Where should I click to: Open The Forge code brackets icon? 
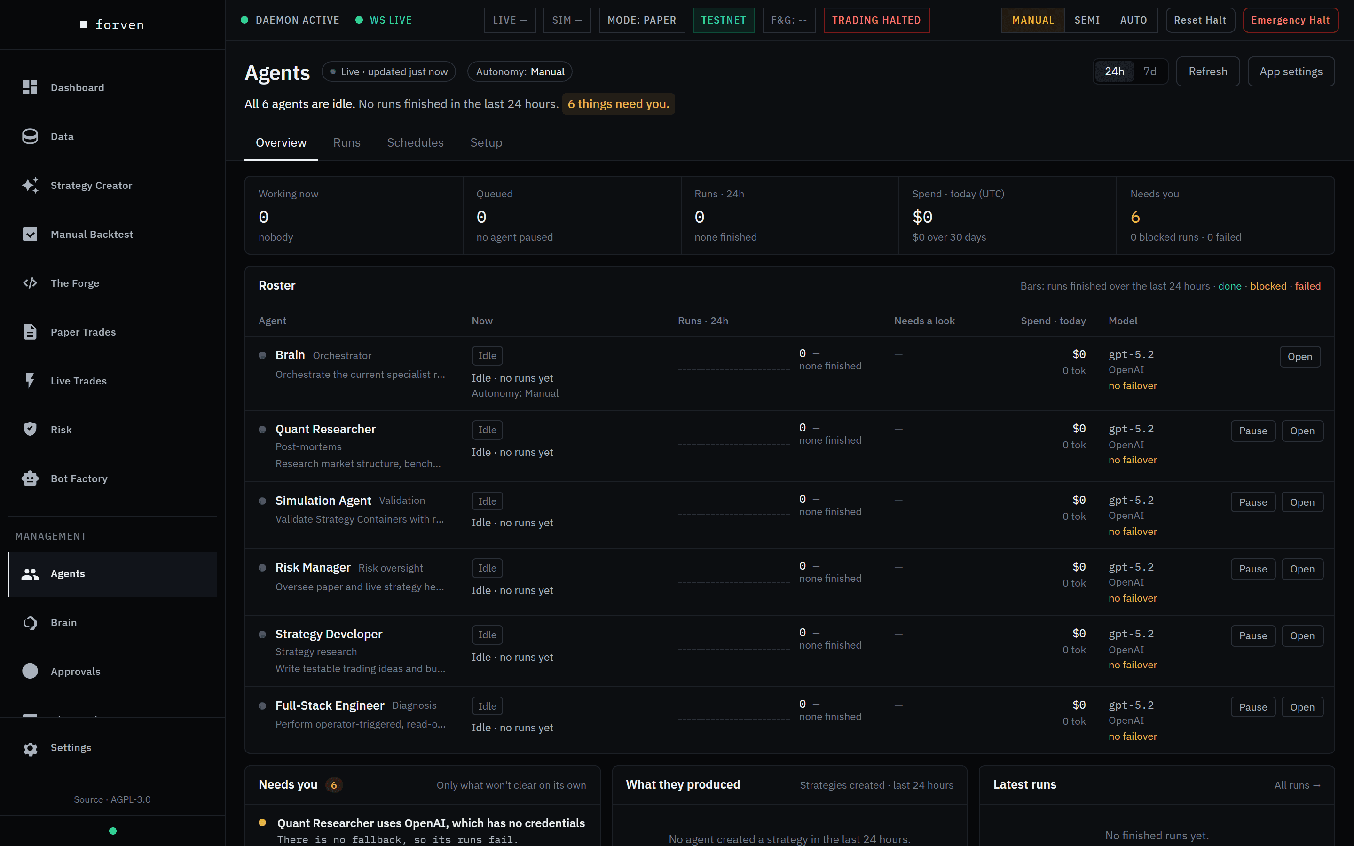coord(30,283)
